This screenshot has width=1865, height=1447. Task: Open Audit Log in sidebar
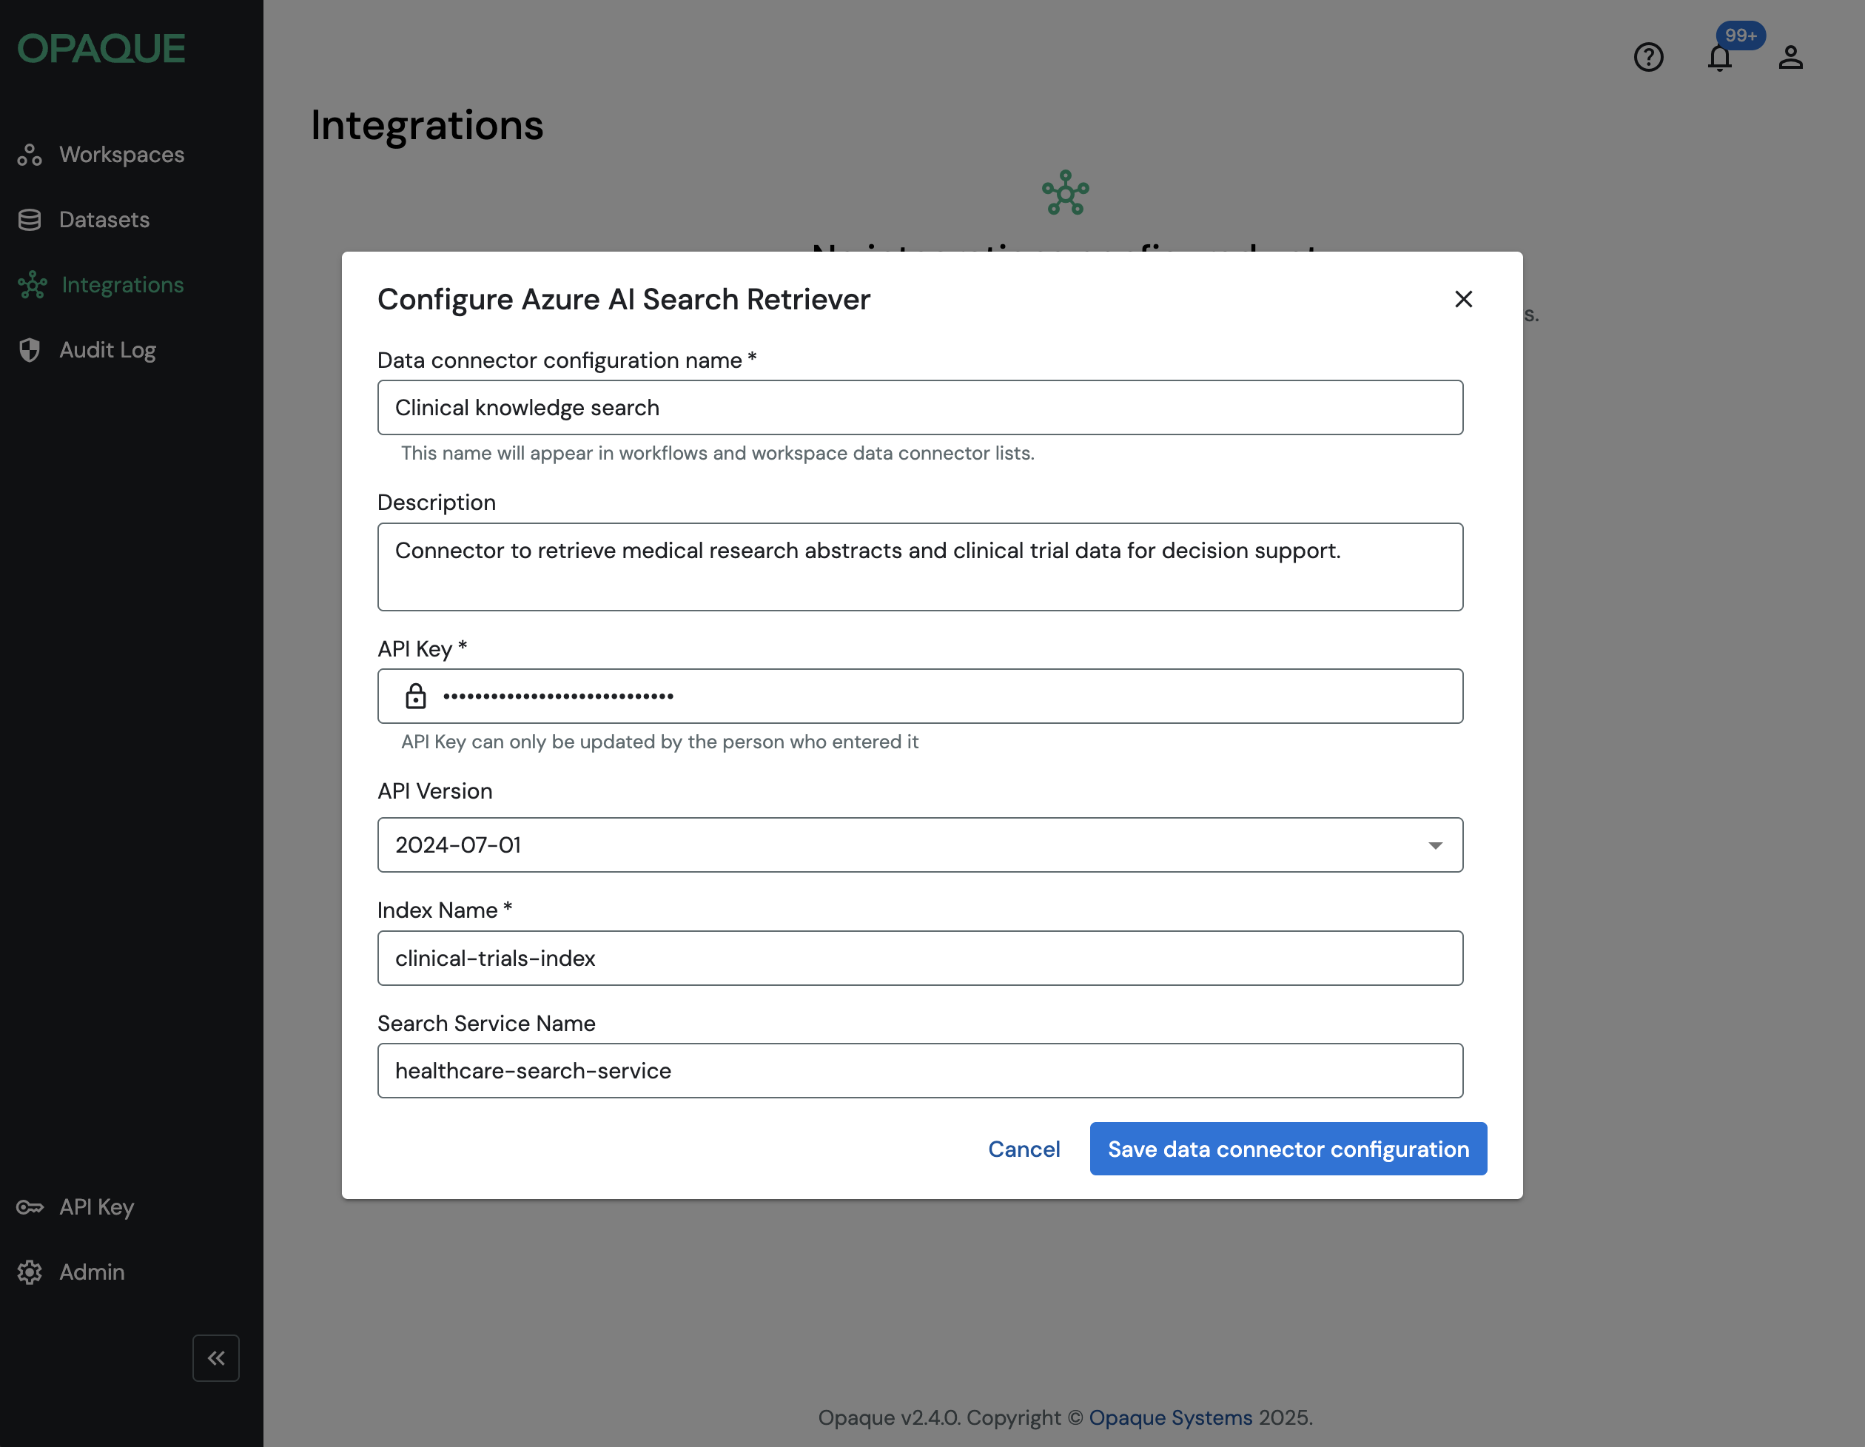click(x=107, y=350)
